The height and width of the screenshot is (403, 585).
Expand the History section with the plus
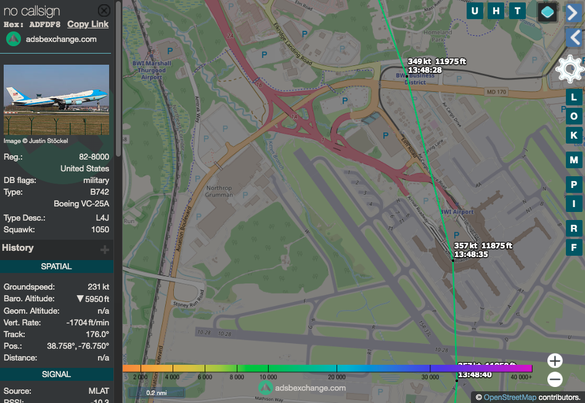click(104, 249)
